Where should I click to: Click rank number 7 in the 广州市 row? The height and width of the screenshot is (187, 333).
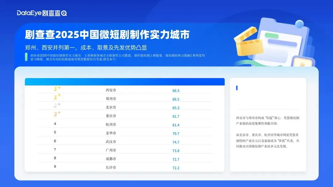(x=55, y=149)
